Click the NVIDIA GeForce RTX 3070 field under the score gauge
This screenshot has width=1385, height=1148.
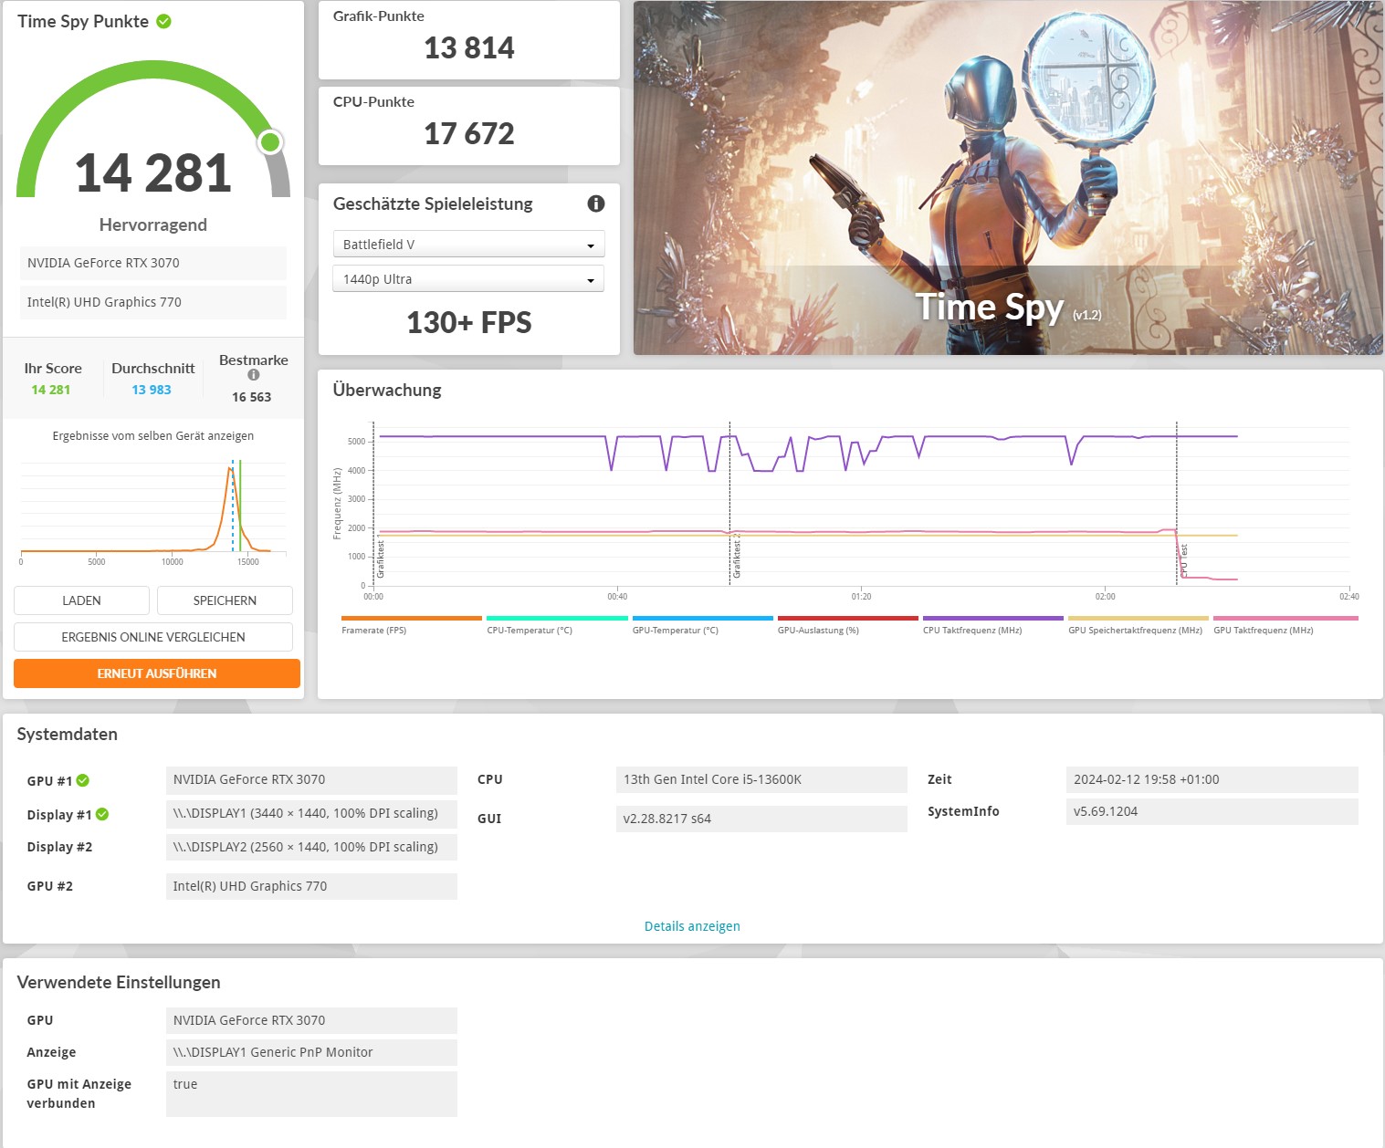[153, 263]
